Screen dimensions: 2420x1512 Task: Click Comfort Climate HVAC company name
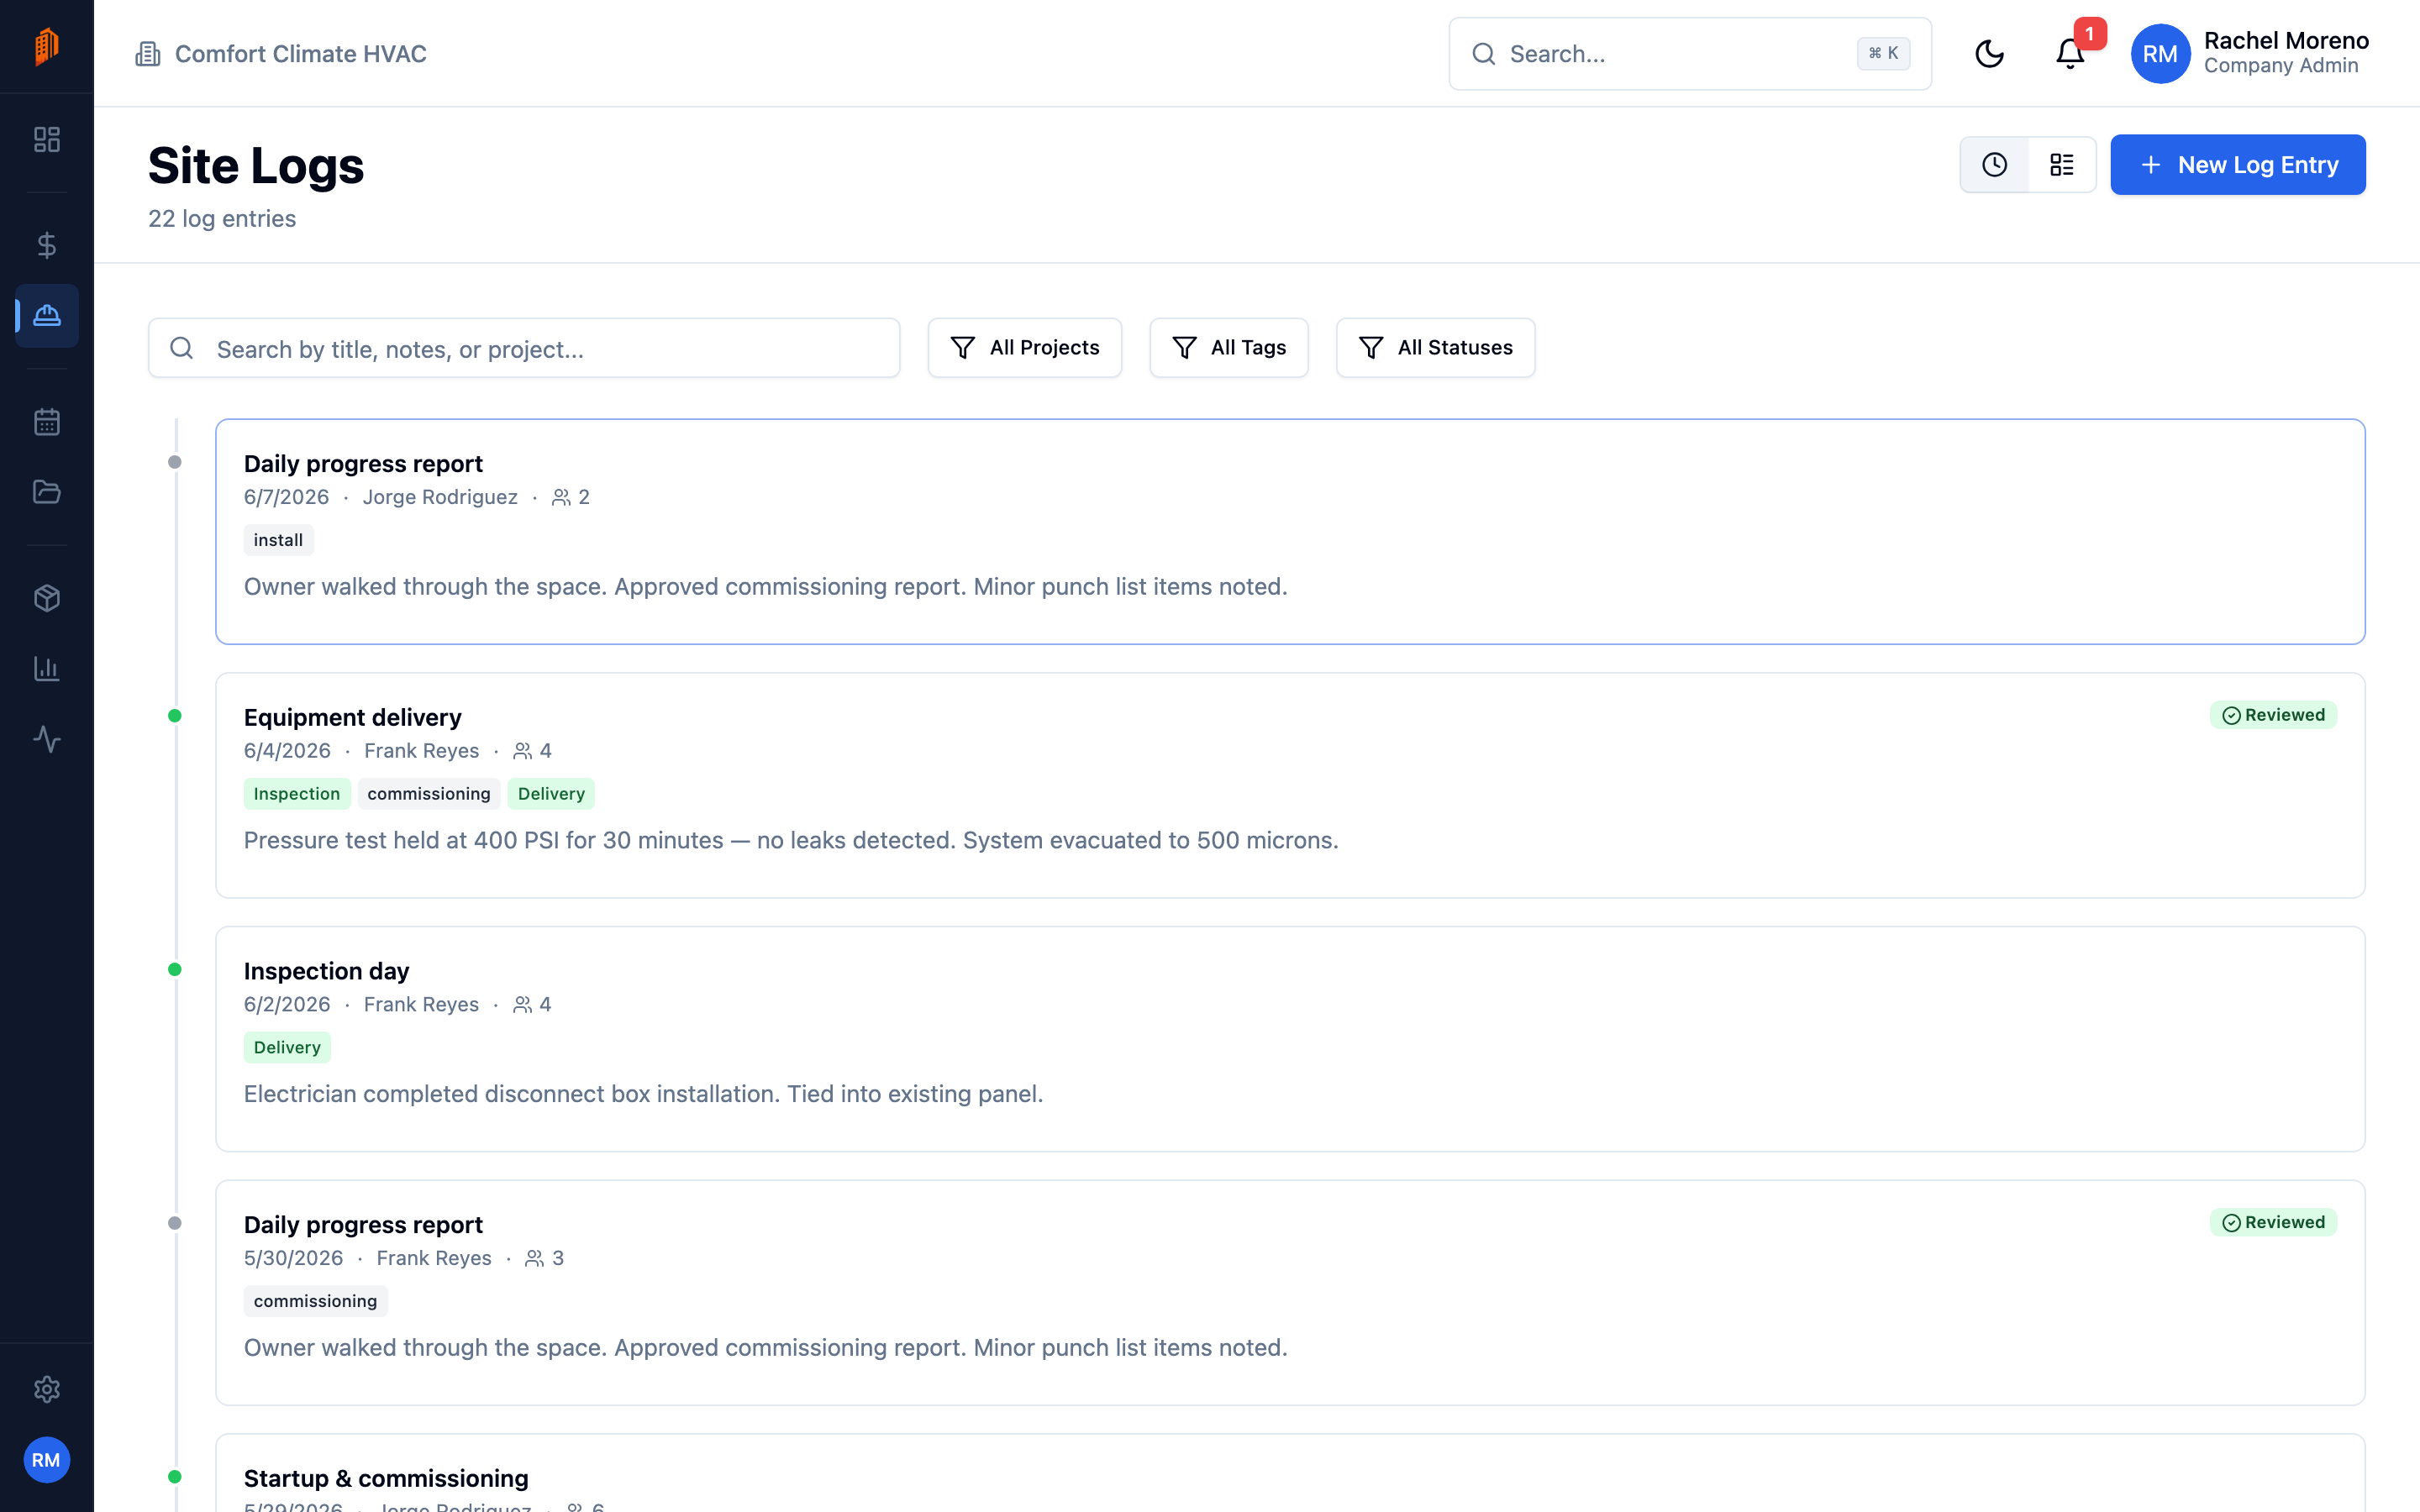click(301, 54)
